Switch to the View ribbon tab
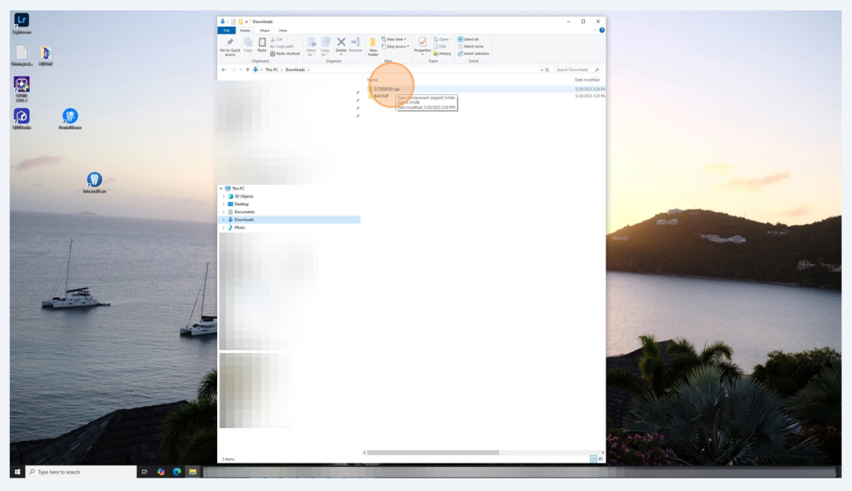The width and height of the screenshot is (852, 491). (x=283, y=30)
